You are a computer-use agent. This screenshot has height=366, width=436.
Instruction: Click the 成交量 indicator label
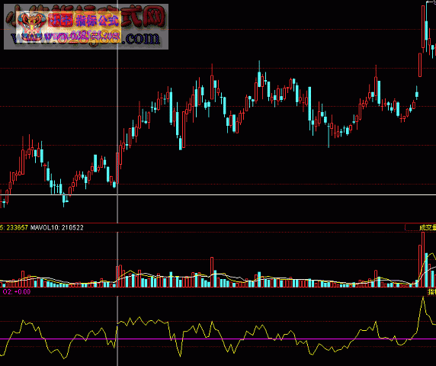(428, 228)
